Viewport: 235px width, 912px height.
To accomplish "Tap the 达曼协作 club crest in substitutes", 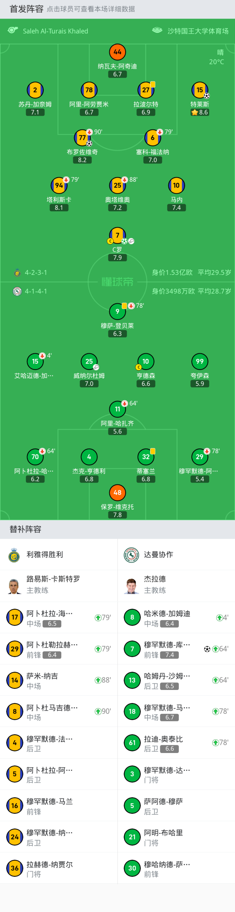I will click(132, 554).
